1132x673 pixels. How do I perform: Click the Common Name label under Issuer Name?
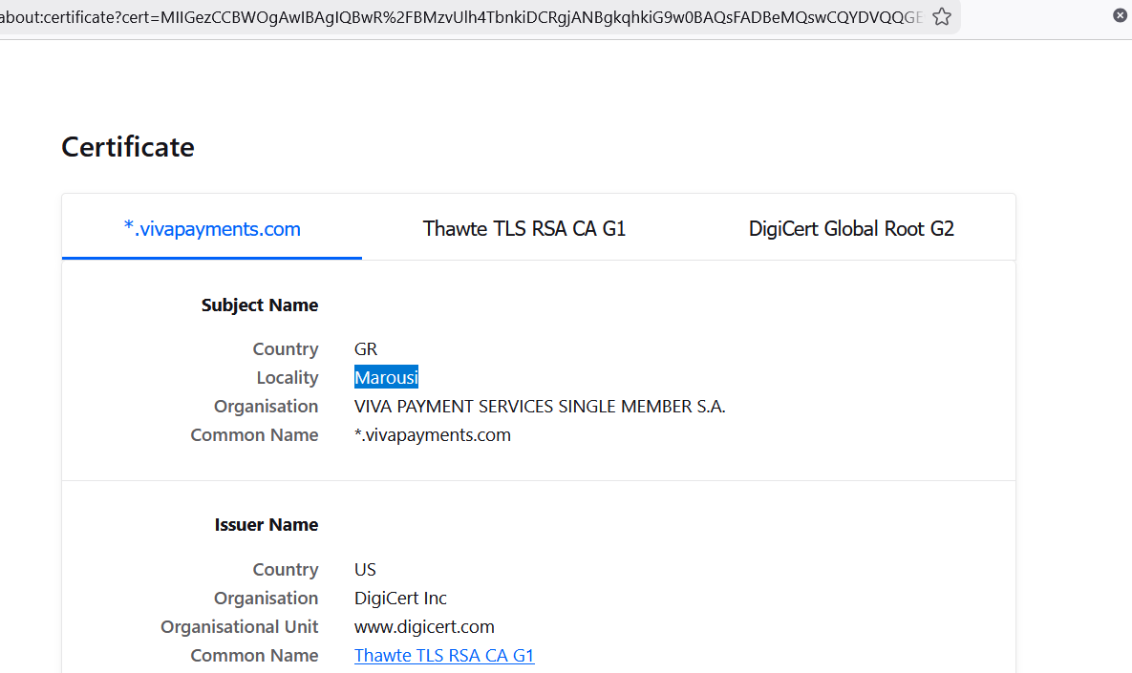click(x=255, y=656)
